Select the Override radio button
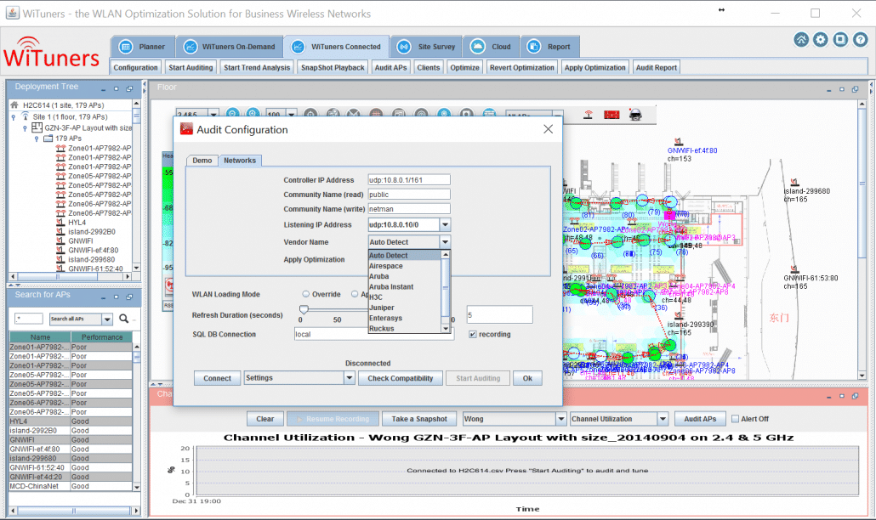This screenshot has height=520, width=876. (x=305, y=294)
